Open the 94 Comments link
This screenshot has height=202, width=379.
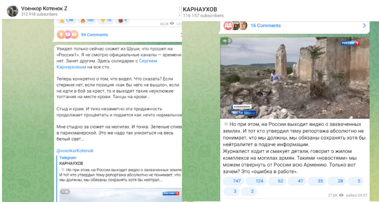point(94,35)
